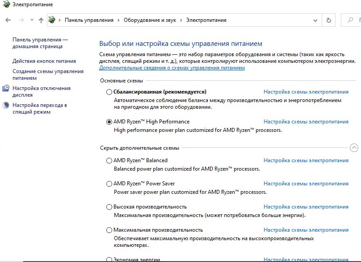The height and width of the screenshot is (262, 361).
Task: Expand chevron after Оборудование и звук breadcrumb
Action: pos(181,20)
